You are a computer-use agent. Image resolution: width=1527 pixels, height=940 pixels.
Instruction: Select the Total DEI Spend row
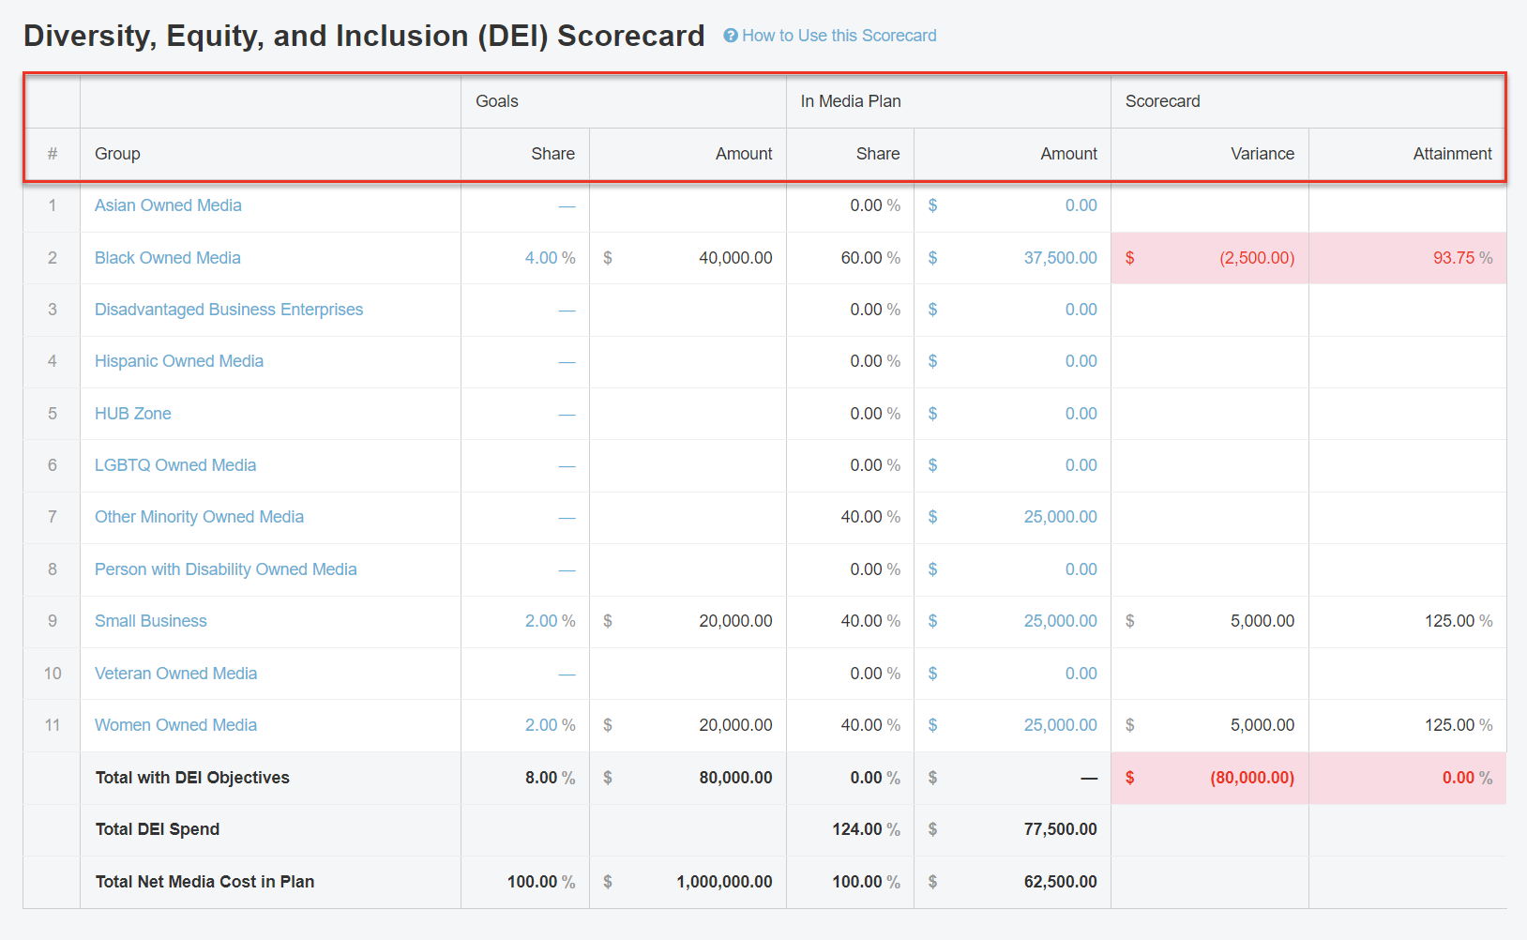pyautogui.click(x=157, y=829)
